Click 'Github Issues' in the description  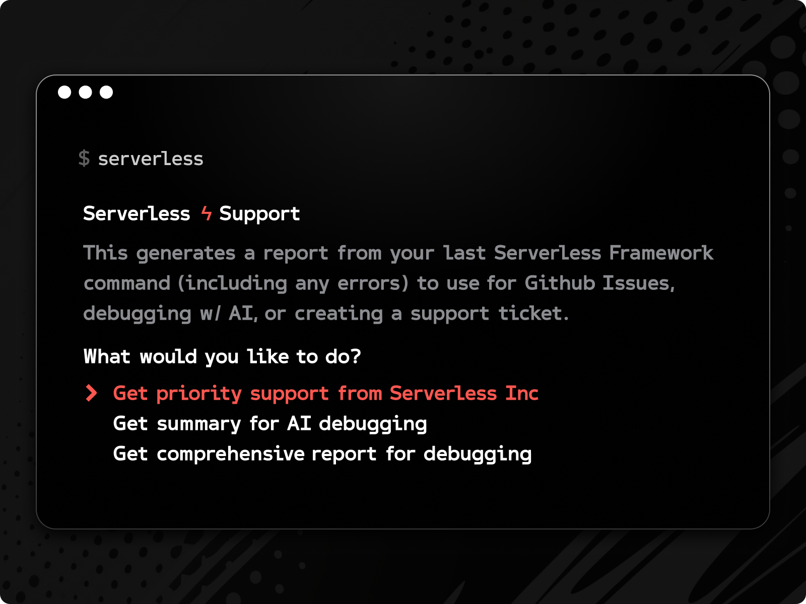[599, 283]
